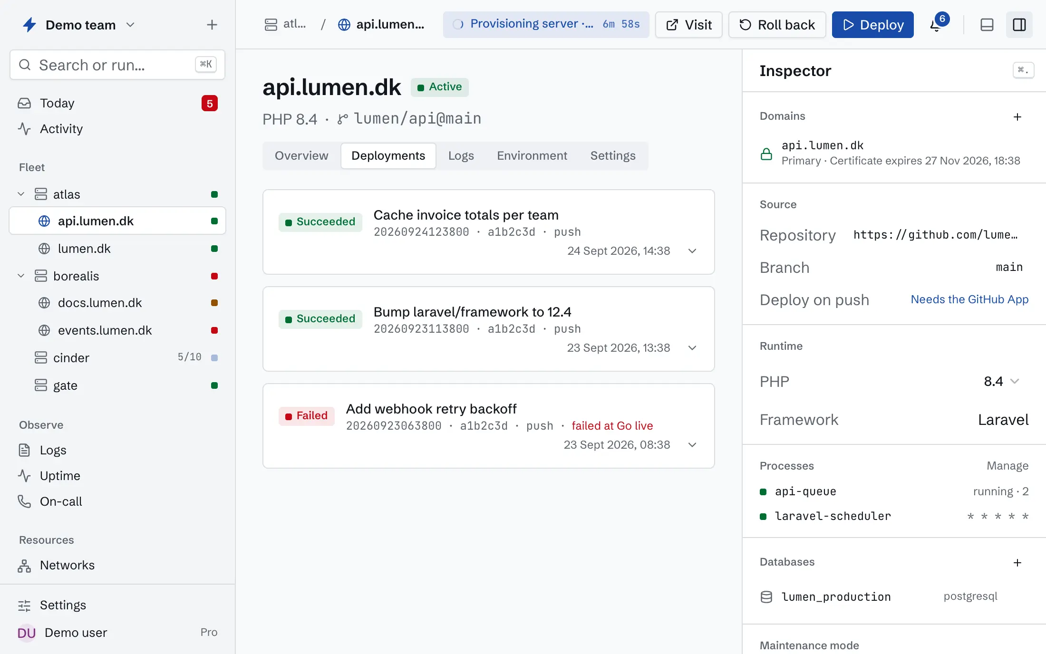
Task: Add a domain with the plus icon
Action: pos(1017,117)
